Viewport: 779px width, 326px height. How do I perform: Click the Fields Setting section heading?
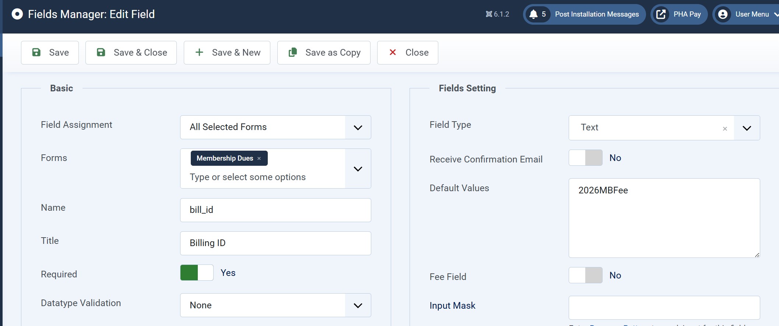(467, 88)
